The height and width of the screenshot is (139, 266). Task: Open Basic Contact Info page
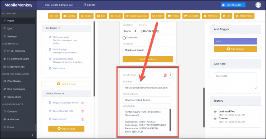(x=63, y=111)
